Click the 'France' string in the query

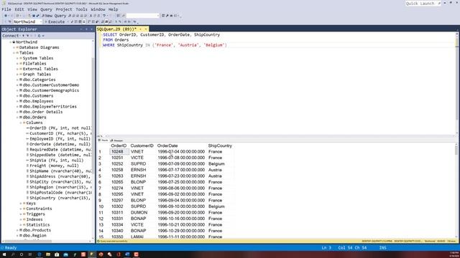163,45
